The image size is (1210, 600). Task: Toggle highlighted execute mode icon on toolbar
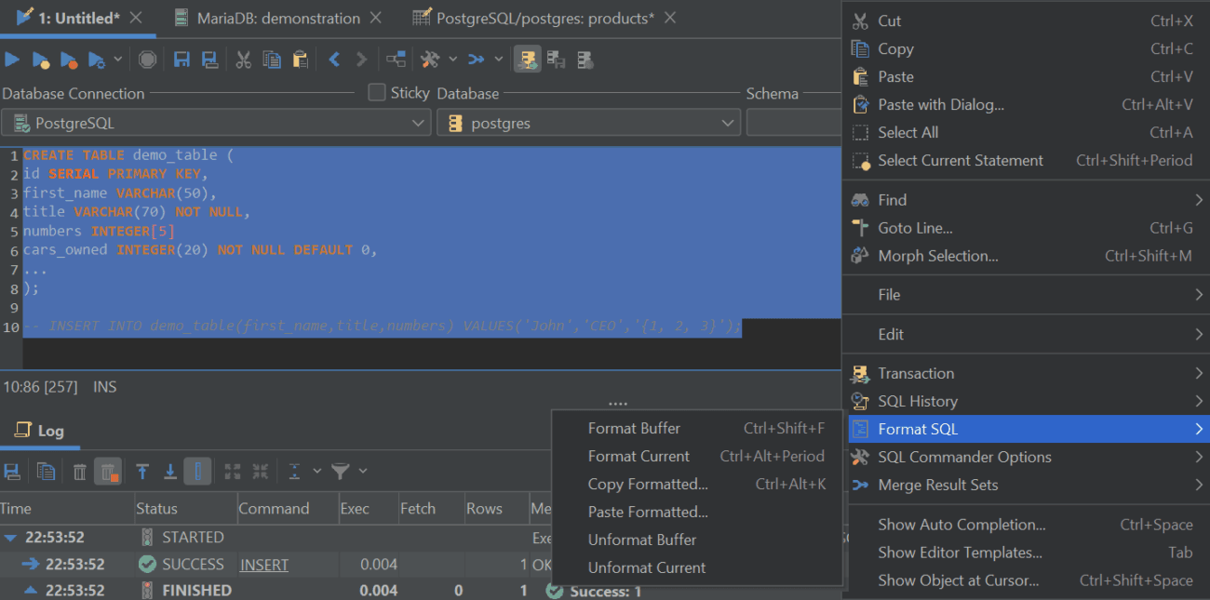coord(528,59)
